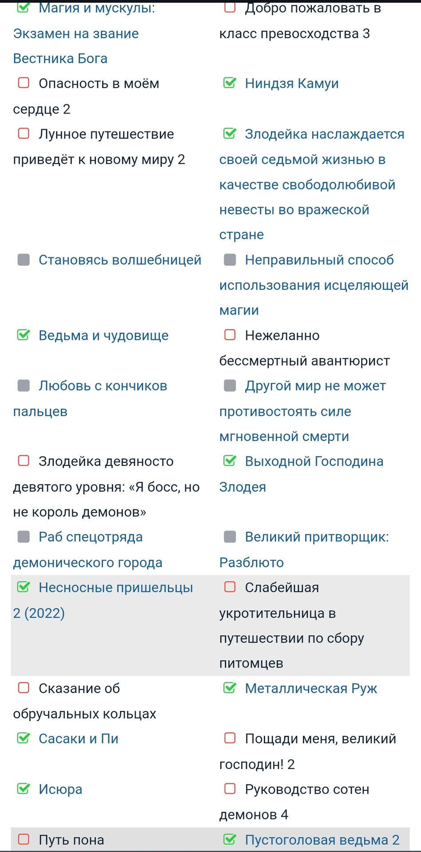The height and width of the screenshot is (852, 421).
Task: Click gray square for Другой мир не может
Action: click(x=230, y=386)
